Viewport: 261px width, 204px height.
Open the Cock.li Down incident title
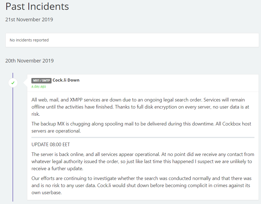click(x=66, y=80)
